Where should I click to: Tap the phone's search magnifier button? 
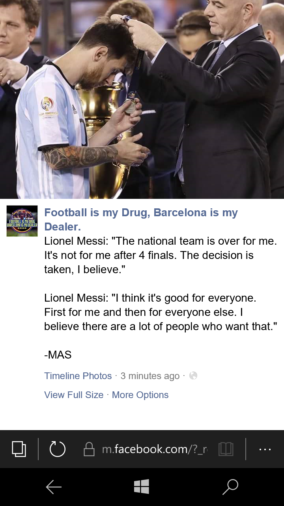(230, 487)
